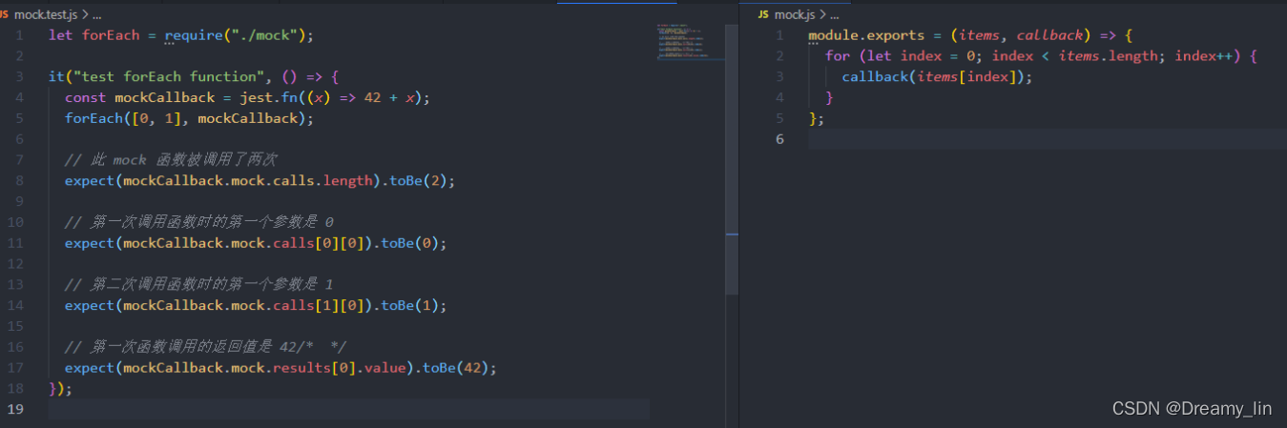Click module.exports in mock.js
This screenshot has width=1287, height=428.
click(866, 35)
